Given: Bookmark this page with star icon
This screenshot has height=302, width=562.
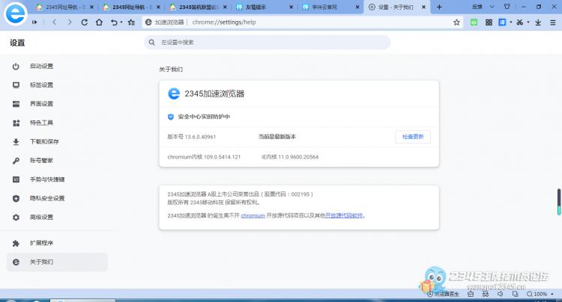Looking at the screenshot, I should coord(456,22).
